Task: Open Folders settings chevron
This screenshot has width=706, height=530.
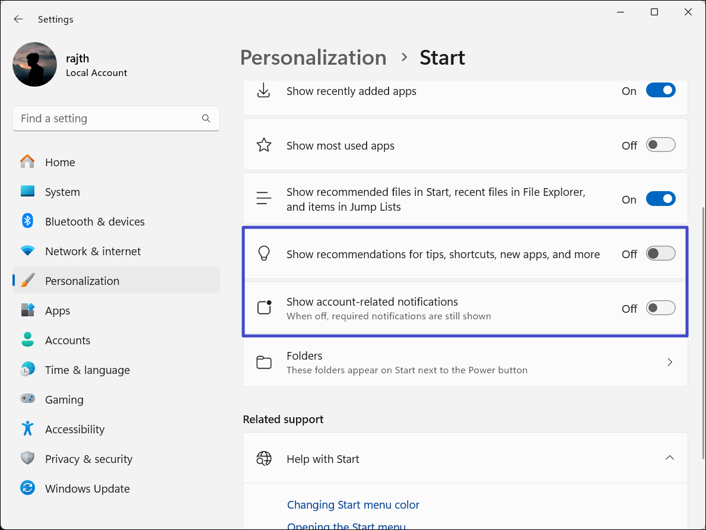Action: pyautogui.click(x=669, y=362)
